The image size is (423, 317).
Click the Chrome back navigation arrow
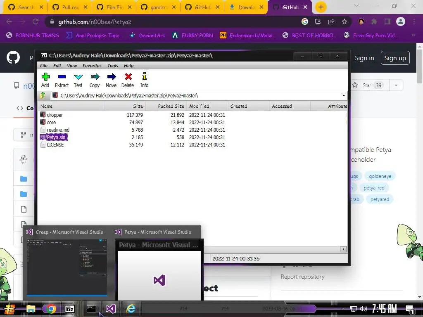coord(9,22)
